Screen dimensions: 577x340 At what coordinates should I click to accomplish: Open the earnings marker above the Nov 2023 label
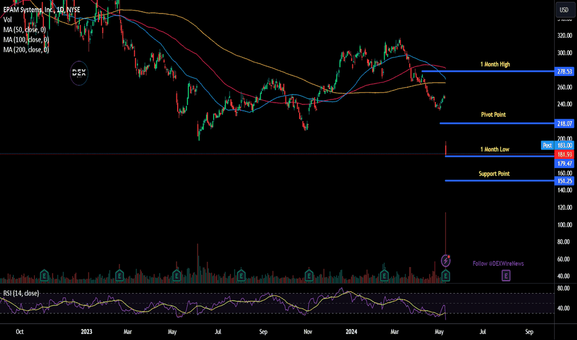pyautogui.click(x=309, y=276)
